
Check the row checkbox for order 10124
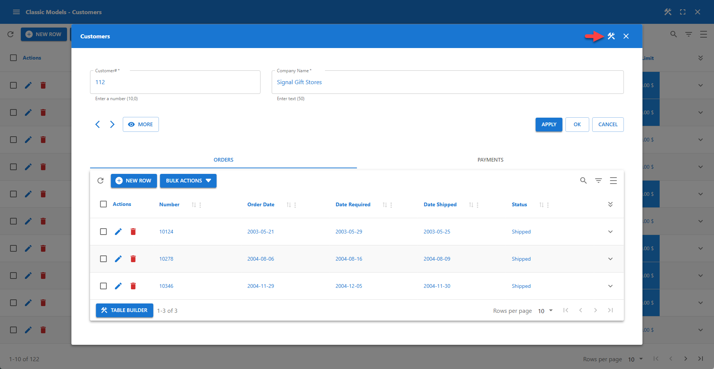tap(103, 231)
